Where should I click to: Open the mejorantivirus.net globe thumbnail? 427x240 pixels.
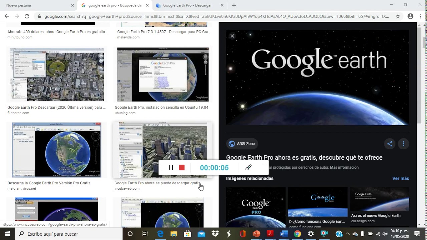[x=56, y=150]
